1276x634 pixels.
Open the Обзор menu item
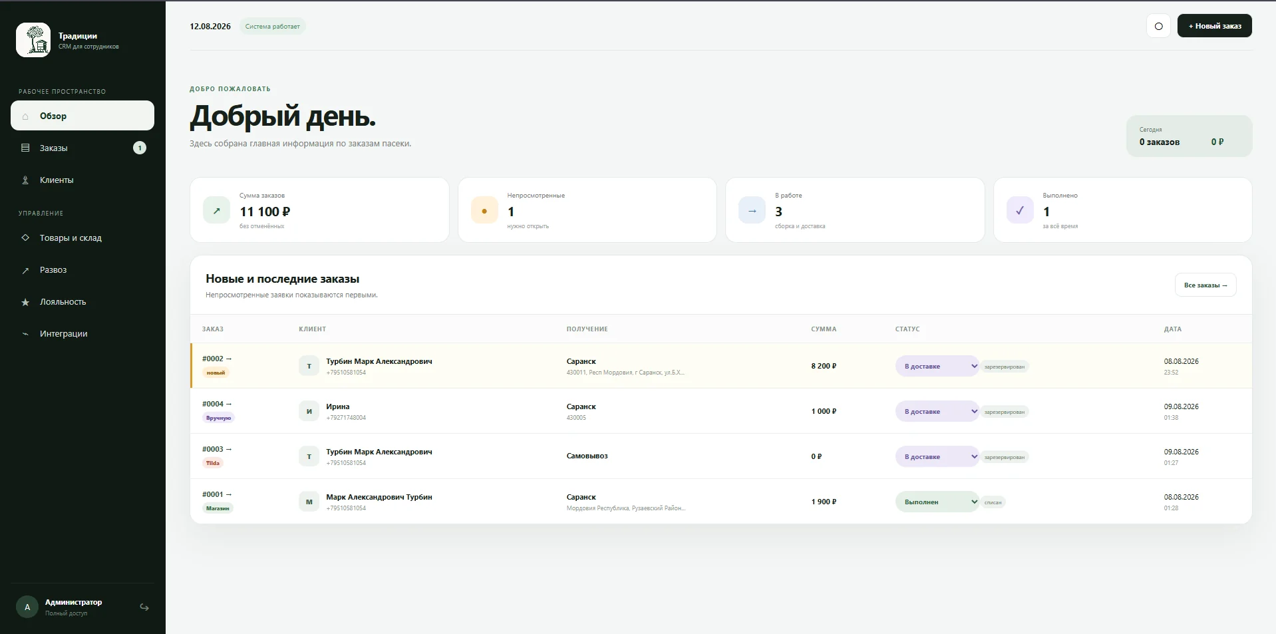(x=82, y=116)
